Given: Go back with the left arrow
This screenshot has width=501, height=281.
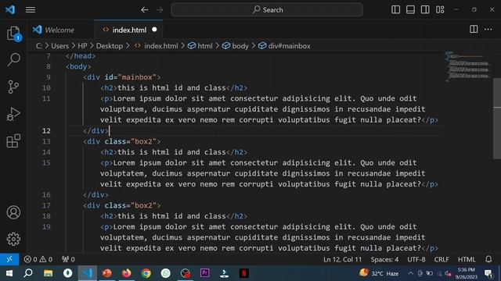Looking at the screenshot, I should 144,10.
